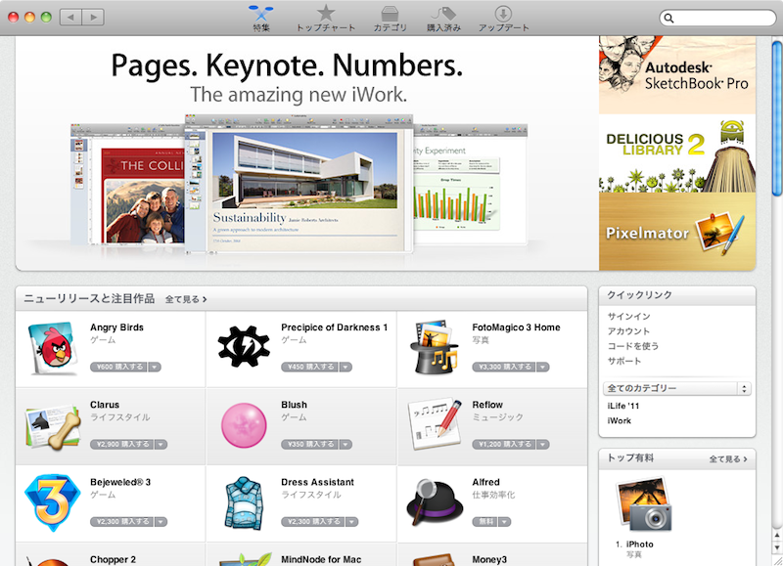Open the iWork Pages Keynote Numbers banner
Screen dimensions: 783x566
(307, 153)
